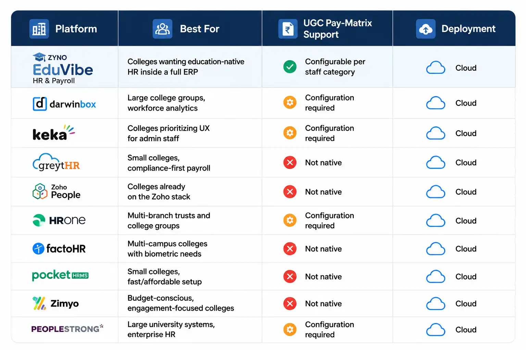Click the pocket HRMS logo
This screenshot has height=350, width=526.
tap(60, 275)
